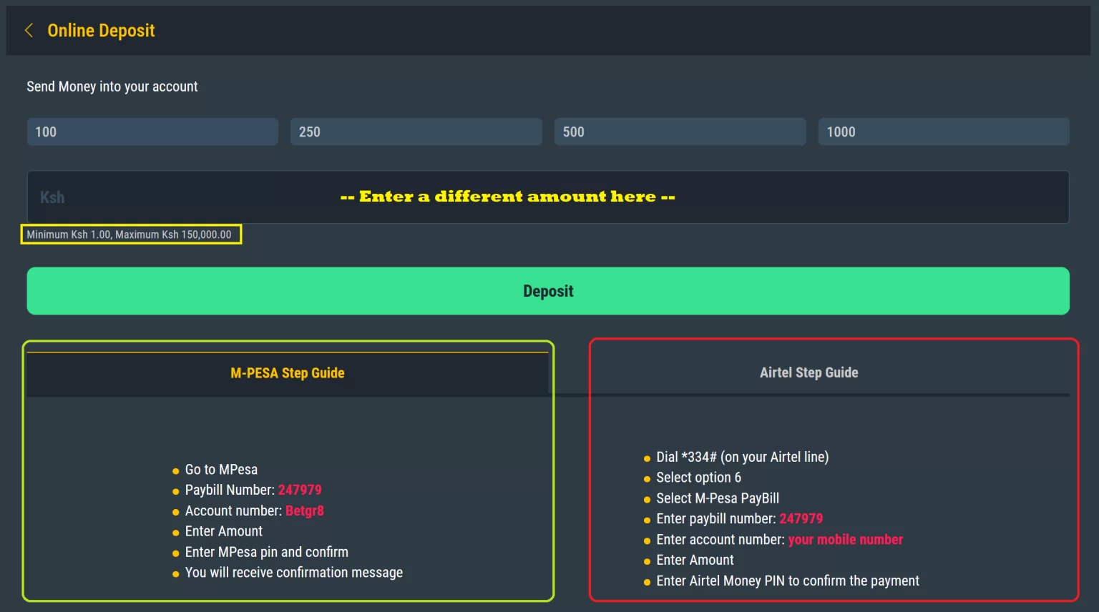Screen dimensions: 1099x612
Task: Select the 1000 preset amount
Action: [944, 132]
